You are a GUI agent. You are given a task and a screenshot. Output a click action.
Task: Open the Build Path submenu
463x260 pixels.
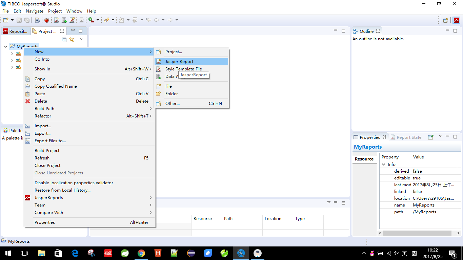pos(89,108)
